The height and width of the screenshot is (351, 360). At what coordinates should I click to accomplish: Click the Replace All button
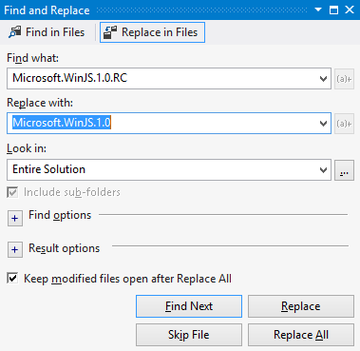301,335
